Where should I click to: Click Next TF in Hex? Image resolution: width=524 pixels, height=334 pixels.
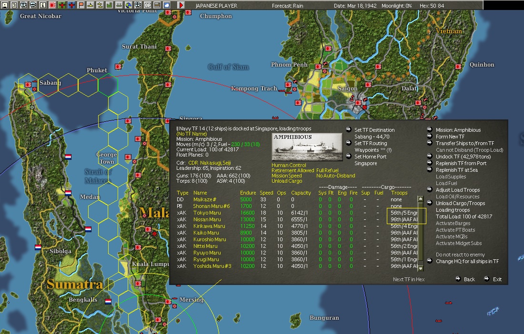pos(409,279)
